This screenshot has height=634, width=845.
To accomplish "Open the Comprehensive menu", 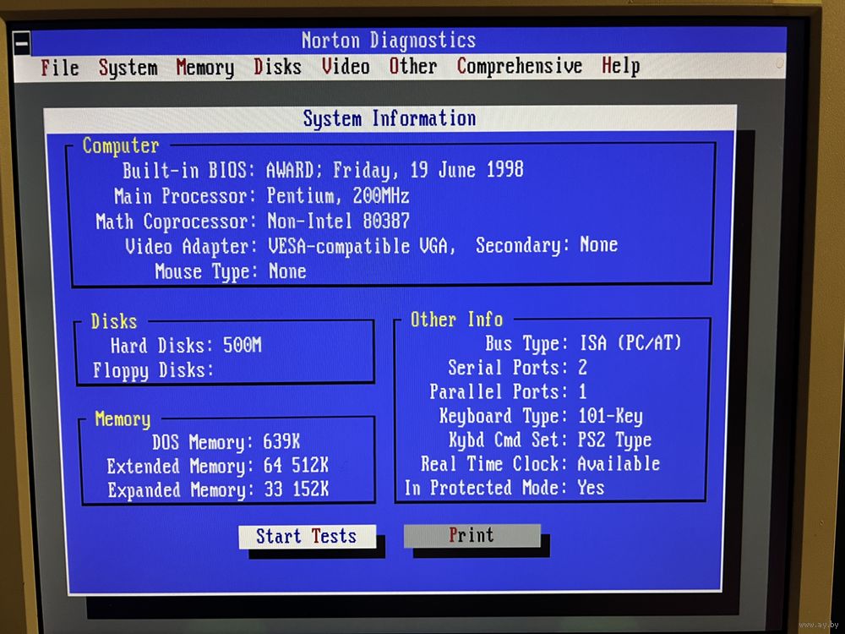I will pyautogui.click(x=520, y=66).
